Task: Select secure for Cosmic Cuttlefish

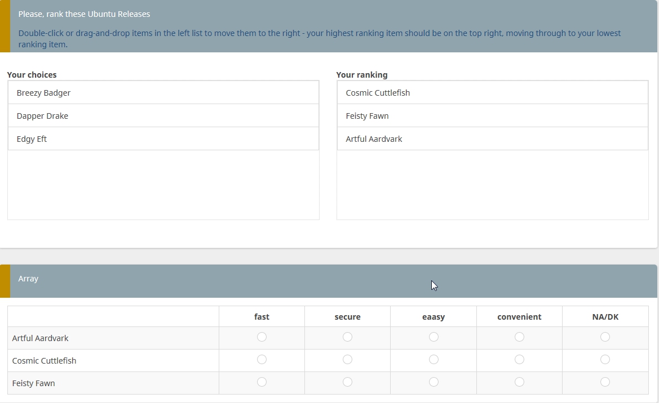Action: click(347, 360)
